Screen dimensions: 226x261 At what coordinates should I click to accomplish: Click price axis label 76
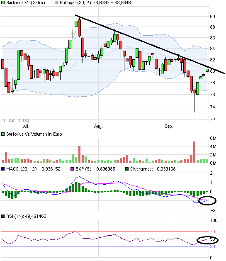coord(212,95)
